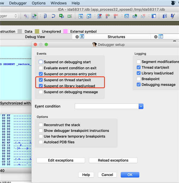Enable Reconstruct the stack option
The height and width of the screenshot is (183, 179).
[x=41, y=125]
